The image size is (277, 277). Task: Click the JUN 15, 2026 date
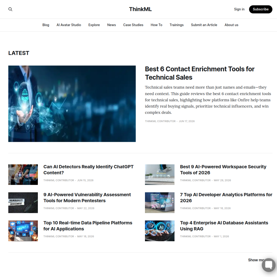click(85, 180)
